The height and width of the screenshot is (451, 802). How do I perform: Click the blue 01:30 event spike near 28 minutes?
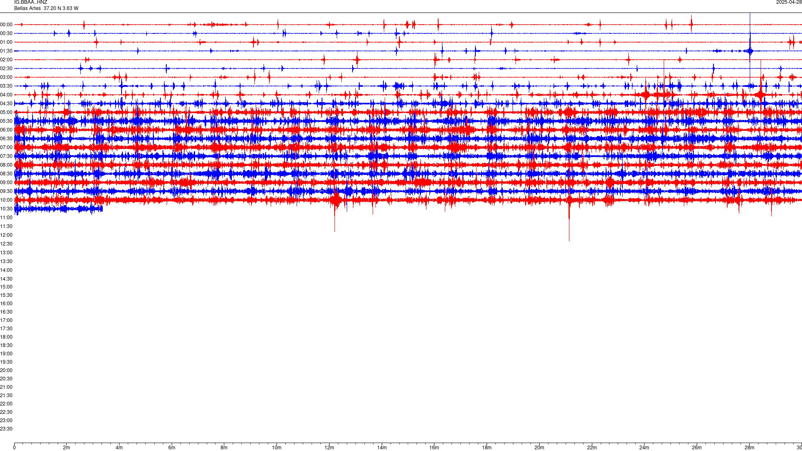750,51
